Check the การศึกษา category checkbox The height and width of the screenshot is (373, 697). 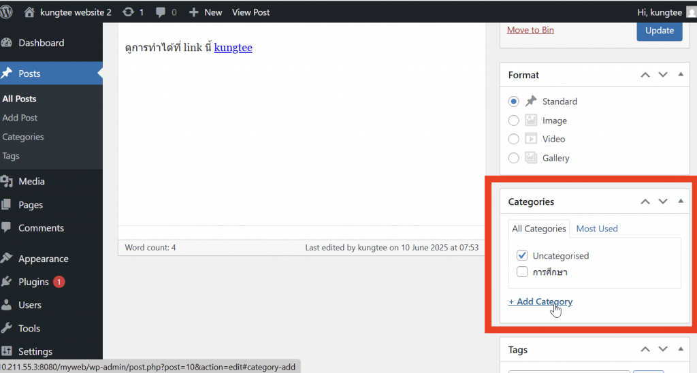tap(522, 272)
